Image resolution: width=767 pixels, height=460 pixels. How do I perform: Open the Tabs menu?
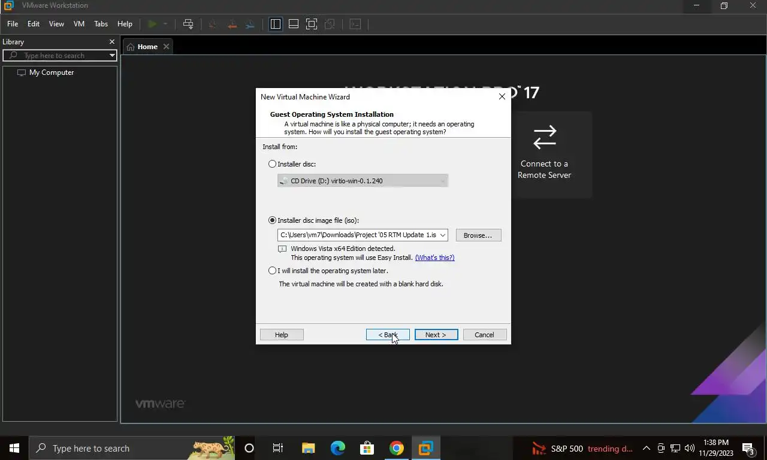(101, 24)
